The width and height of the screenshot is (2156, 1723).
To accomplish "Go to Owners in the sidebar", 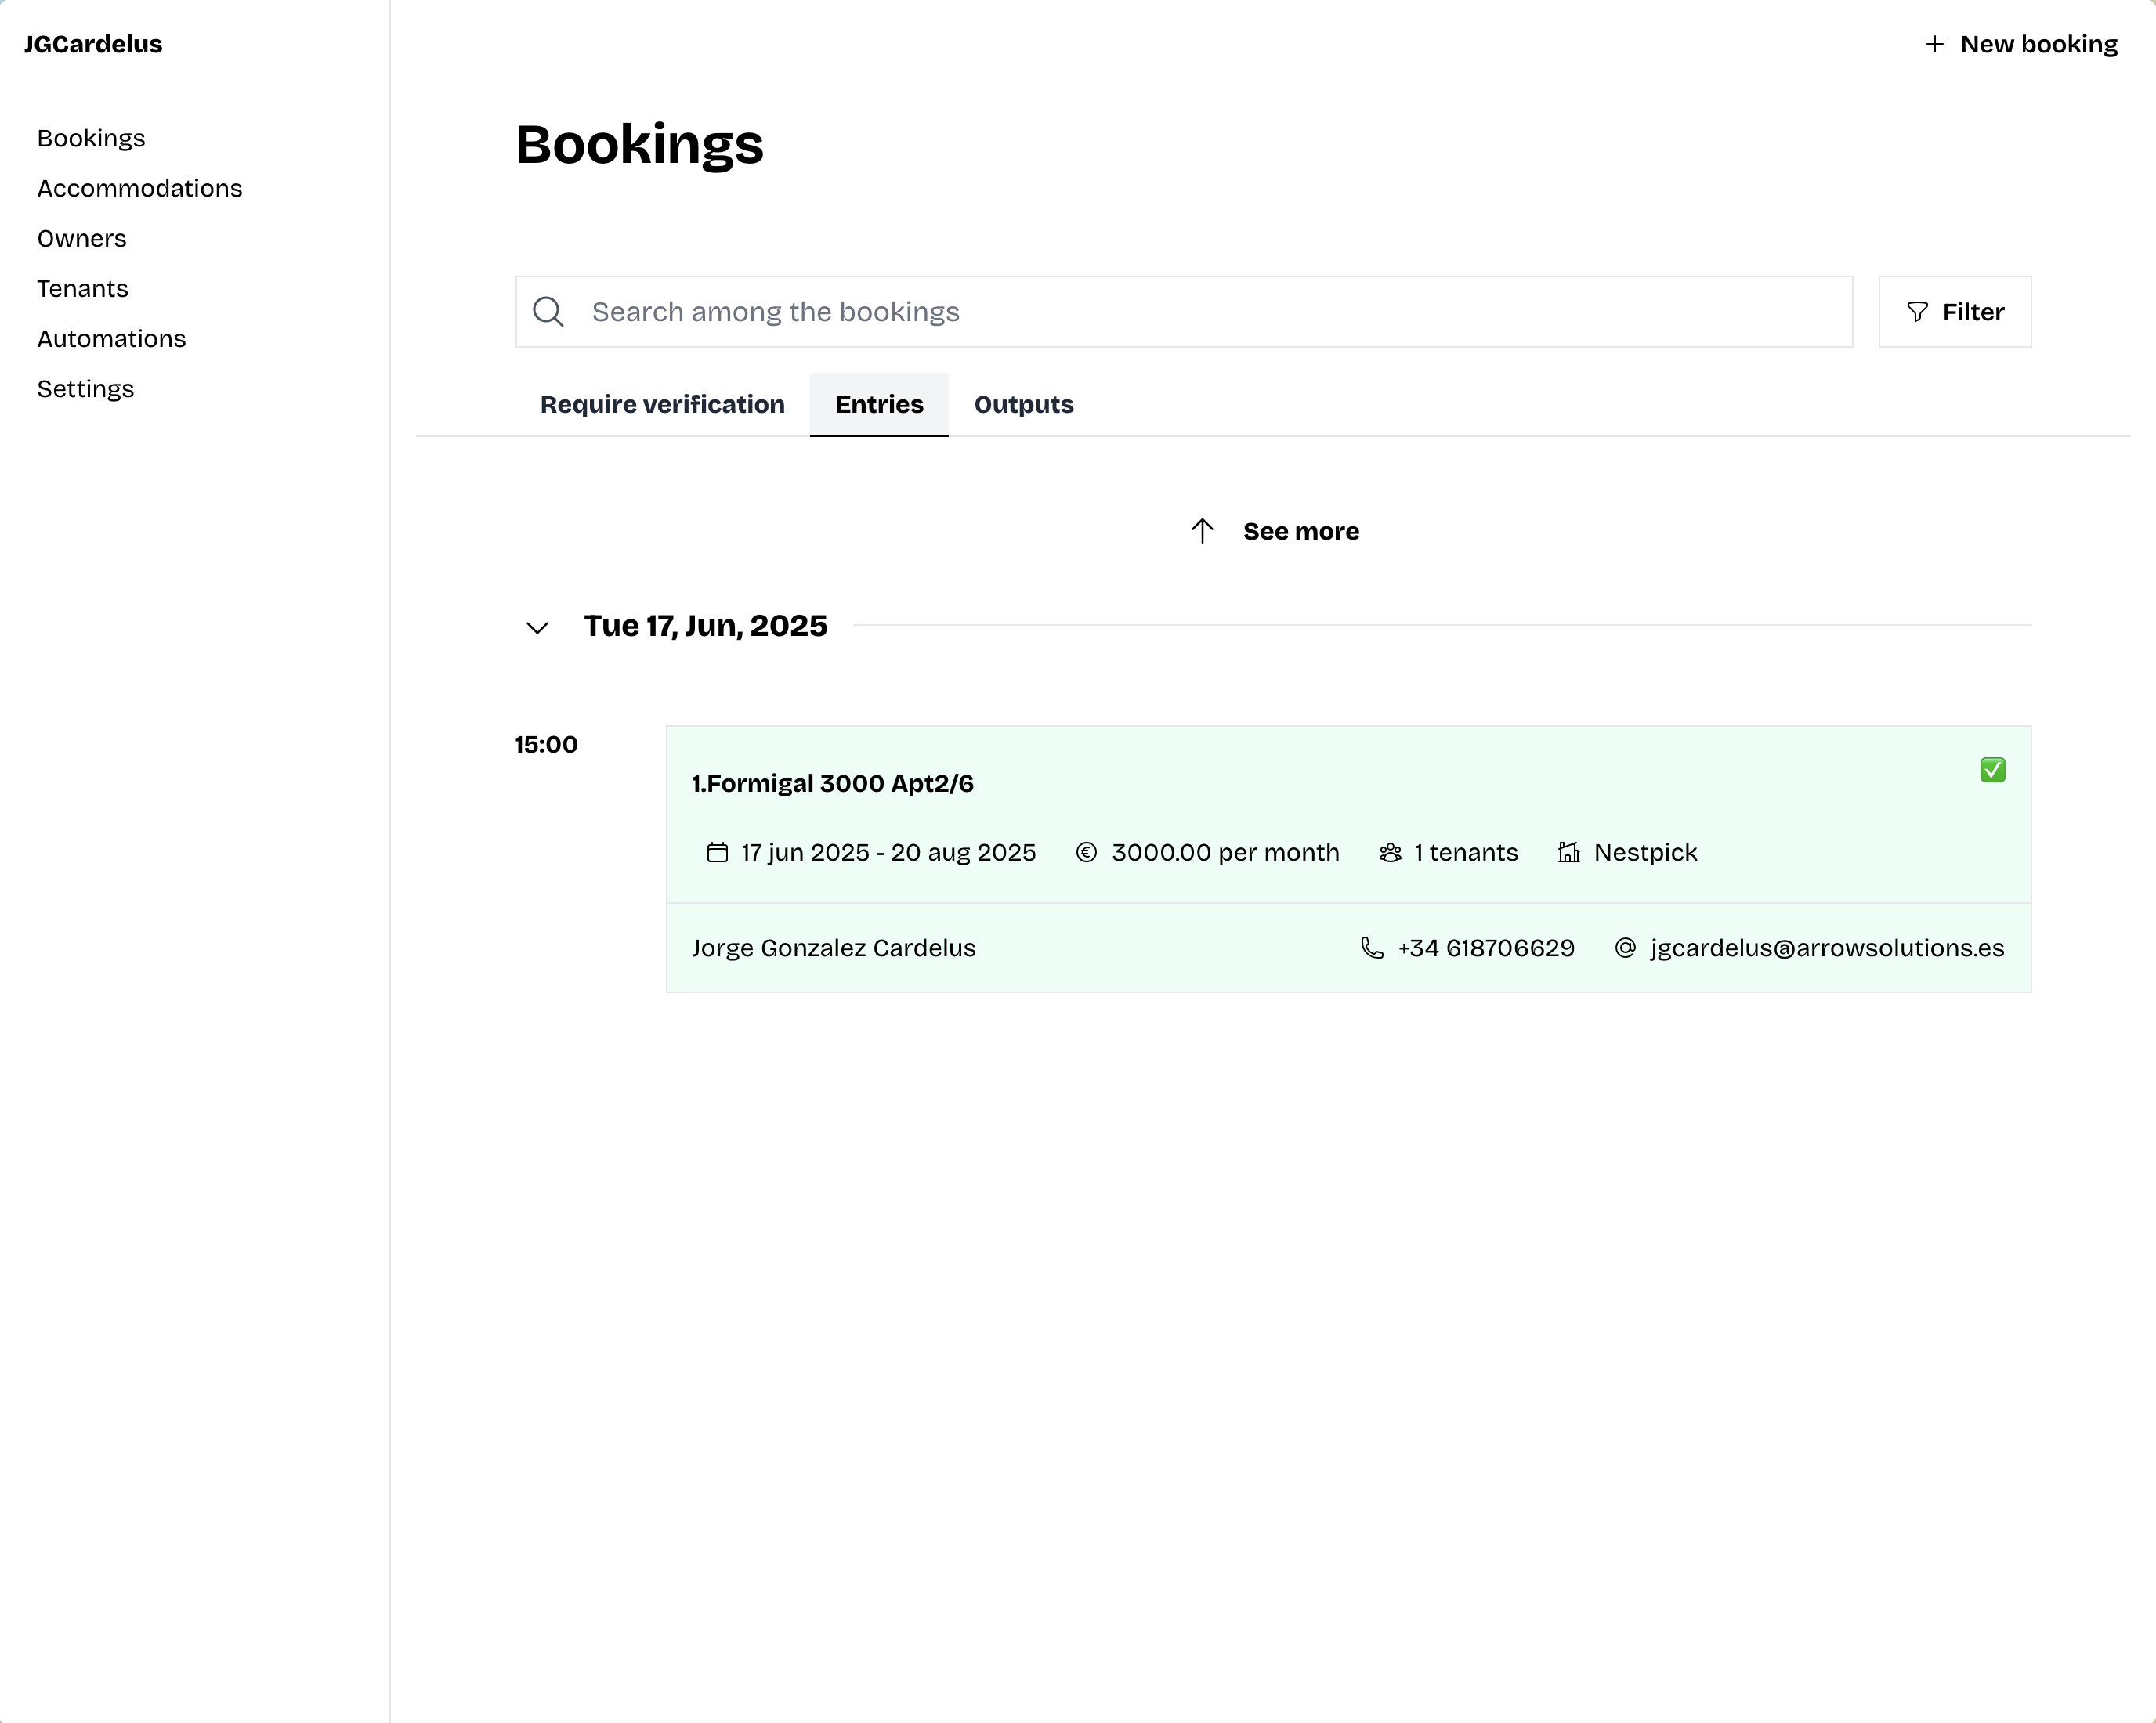I will click(x=82, y=238).
